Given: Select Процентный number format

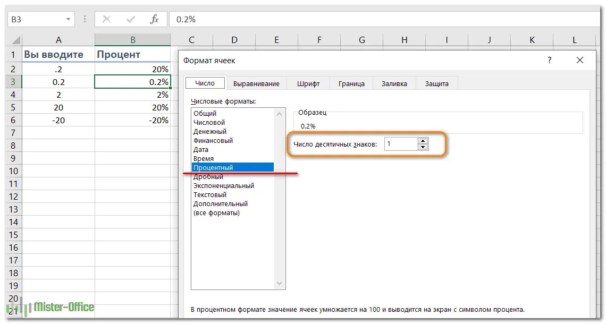Looking at the screenshot, I should click(x=233, y=168).
